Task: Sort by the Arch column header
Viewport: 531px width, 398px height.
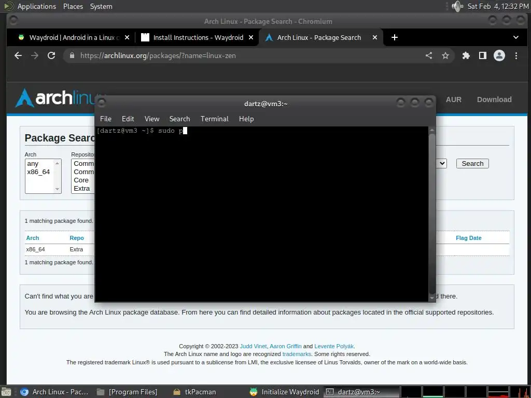Action: [x=33, y=238]
